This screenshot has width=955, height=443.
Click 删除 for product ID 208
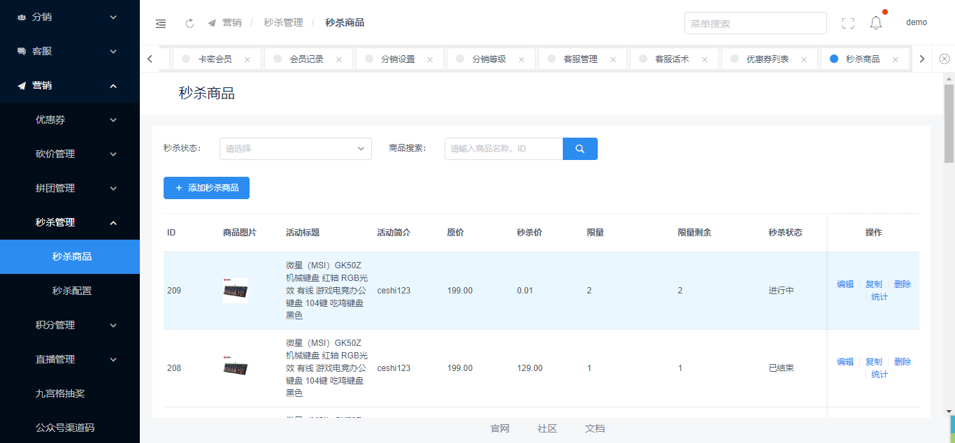click(902, 362)
